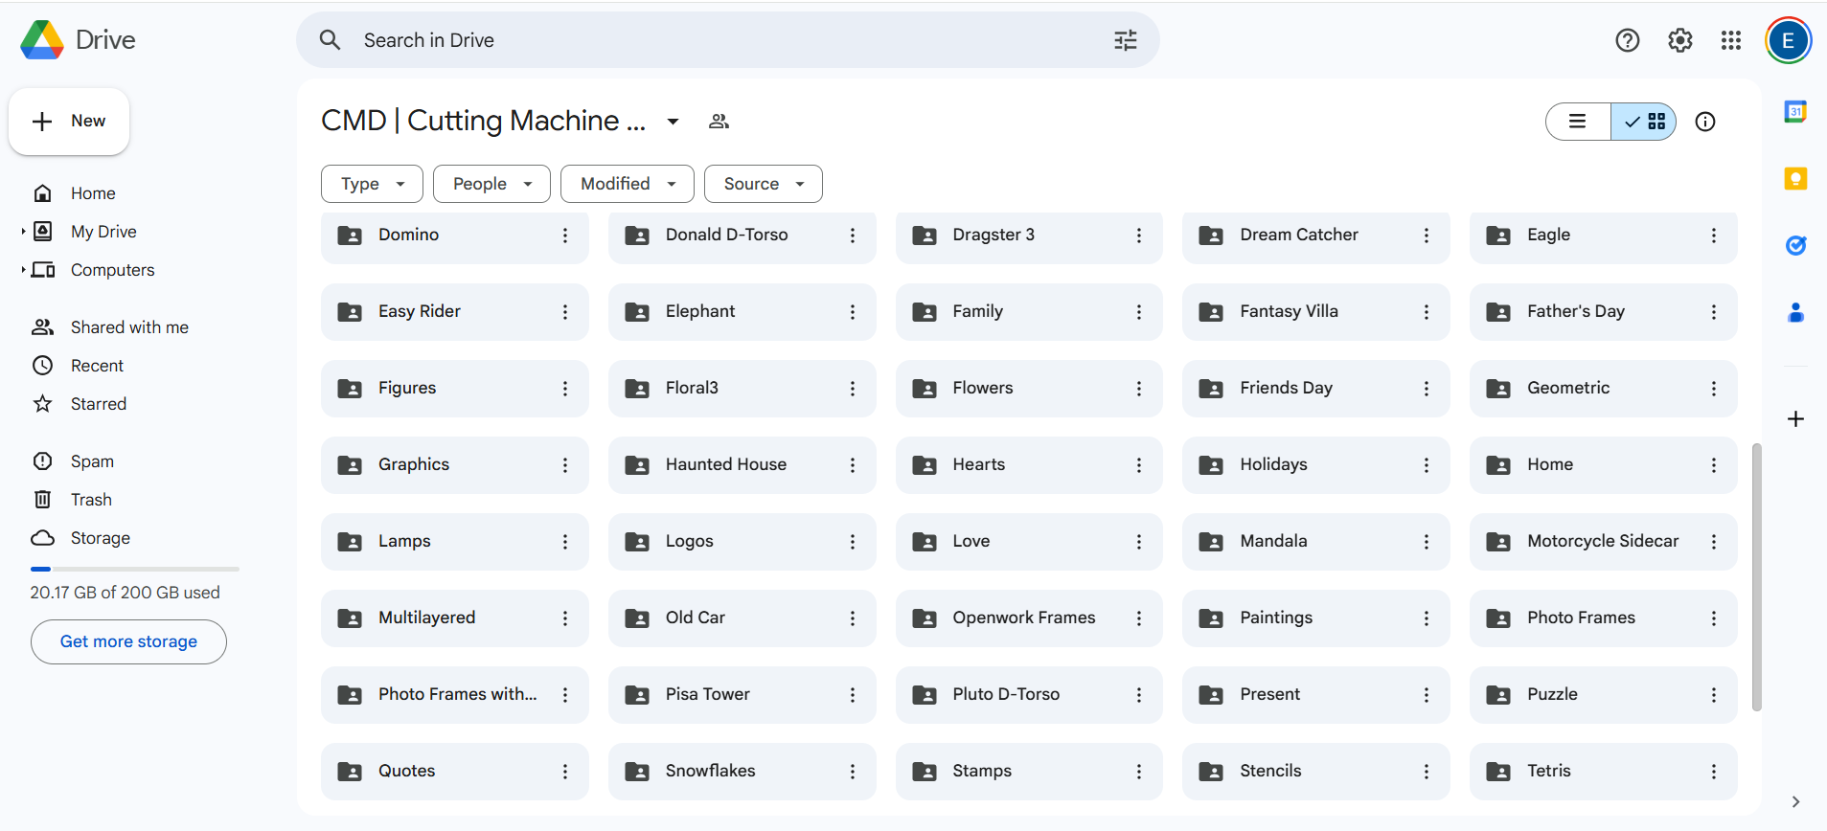Click the advanced search options icon

point(1125,40)
